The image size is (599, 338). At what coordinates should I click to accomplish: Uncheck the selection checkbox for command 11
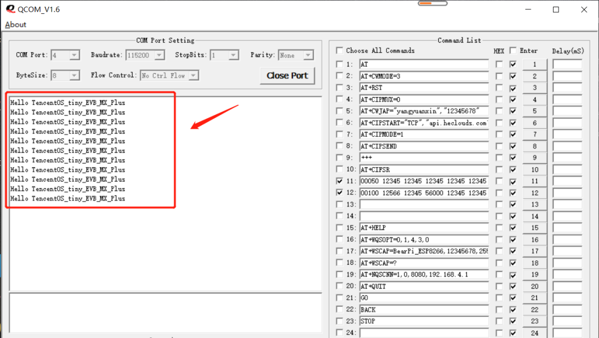(x=339, y=181)
